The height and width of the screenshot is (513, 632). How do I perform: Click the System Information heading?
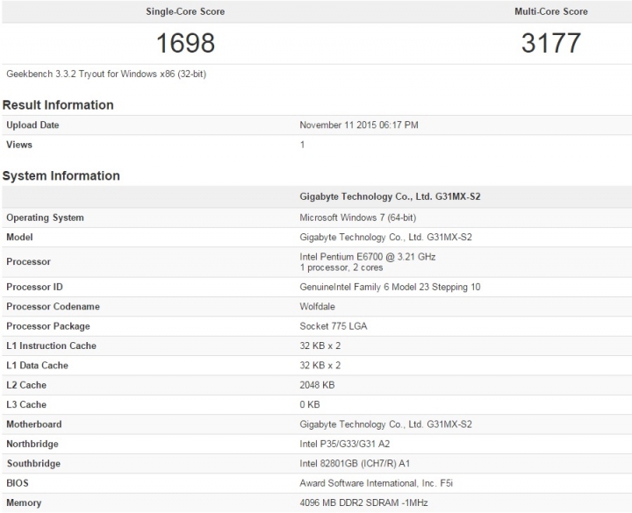(61, 176)
